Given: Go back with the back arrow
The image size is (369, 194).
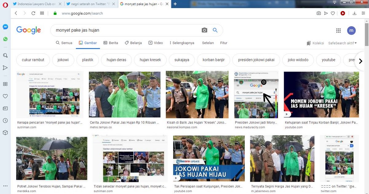Looking at the screenshot, I should pyautogui.click(x=16, y=13).
